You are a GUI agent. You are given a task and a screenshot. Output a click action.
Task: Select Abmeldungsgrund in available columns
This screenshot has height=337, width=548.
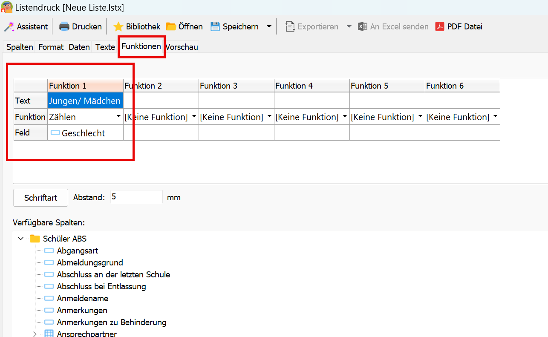click(x=89, y=262)
